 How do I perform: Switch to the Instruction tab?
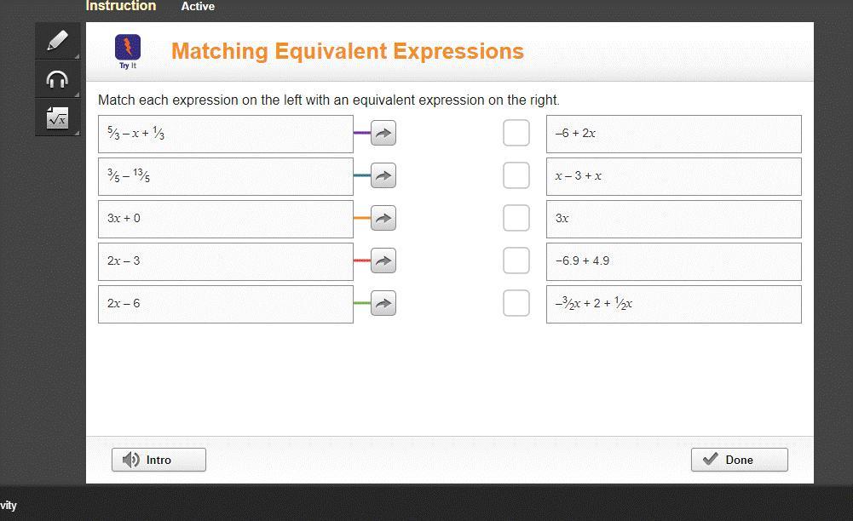tap(121, 6)
